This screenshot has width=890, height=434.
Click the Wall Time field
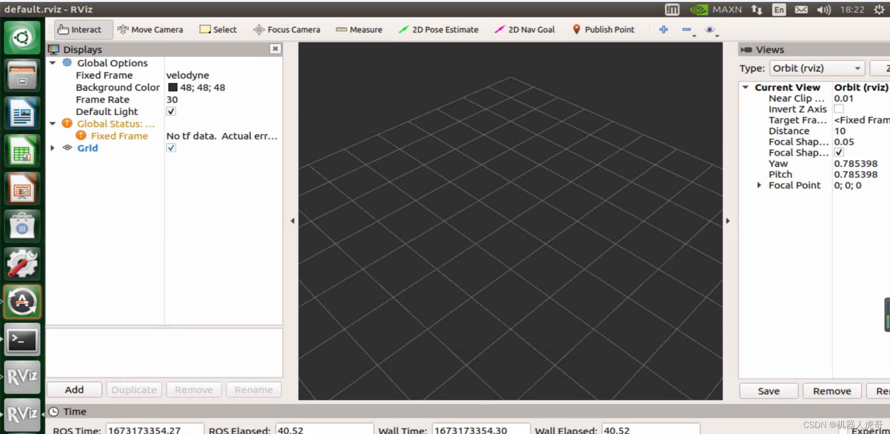click(x=481, y=429)
